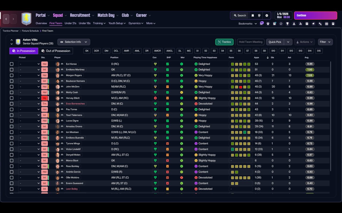Click Harvey Elliott's injury condition icon

[155, 98]
